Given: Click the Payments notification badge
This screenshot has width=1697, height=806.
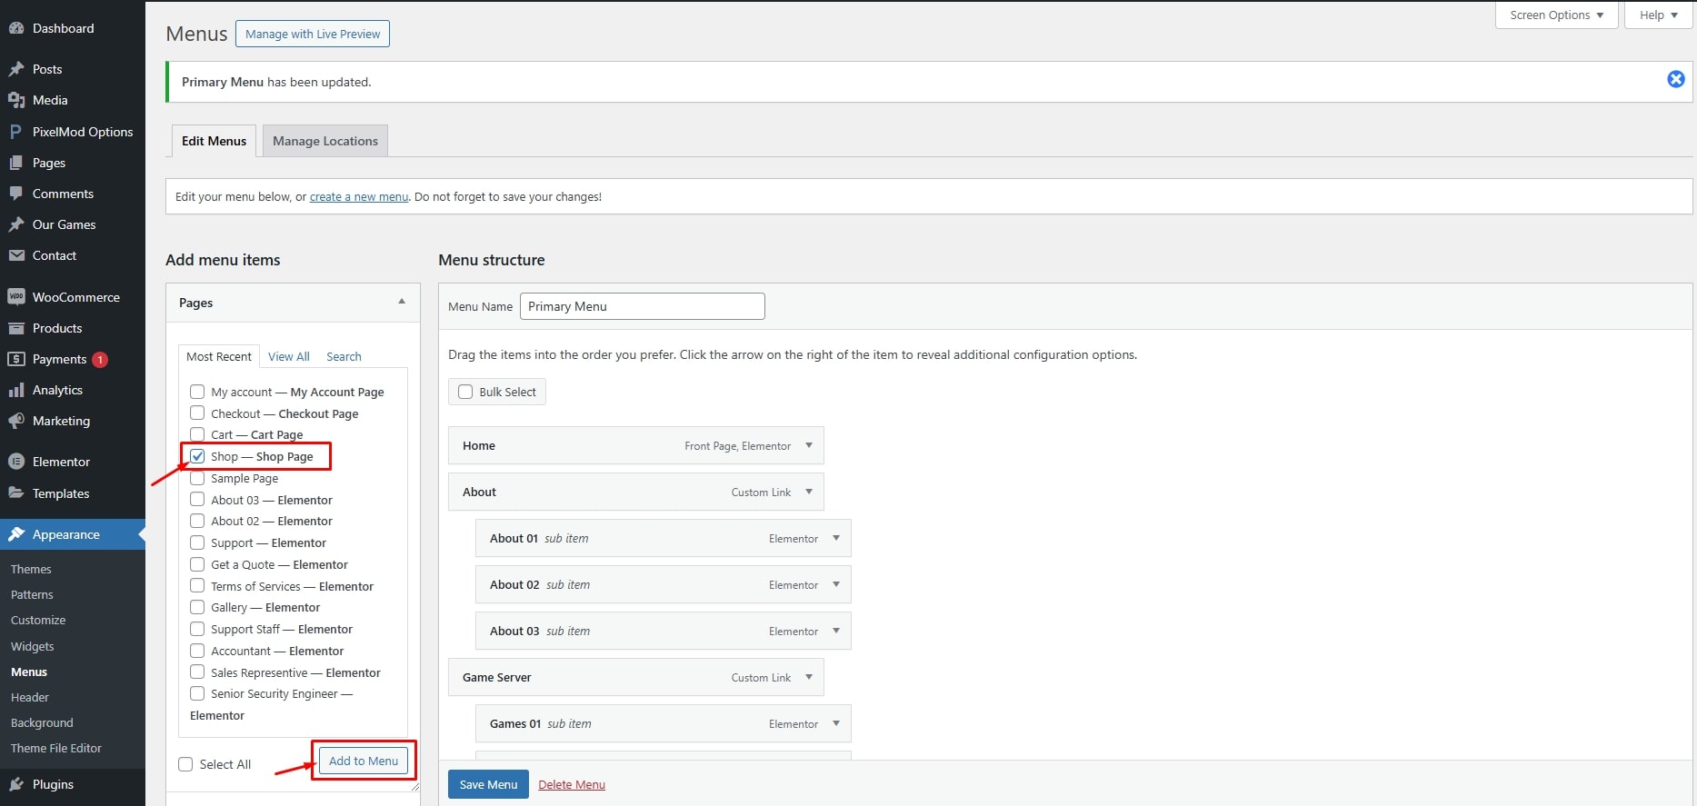Looking at the screenshot, I should [100, 360].
